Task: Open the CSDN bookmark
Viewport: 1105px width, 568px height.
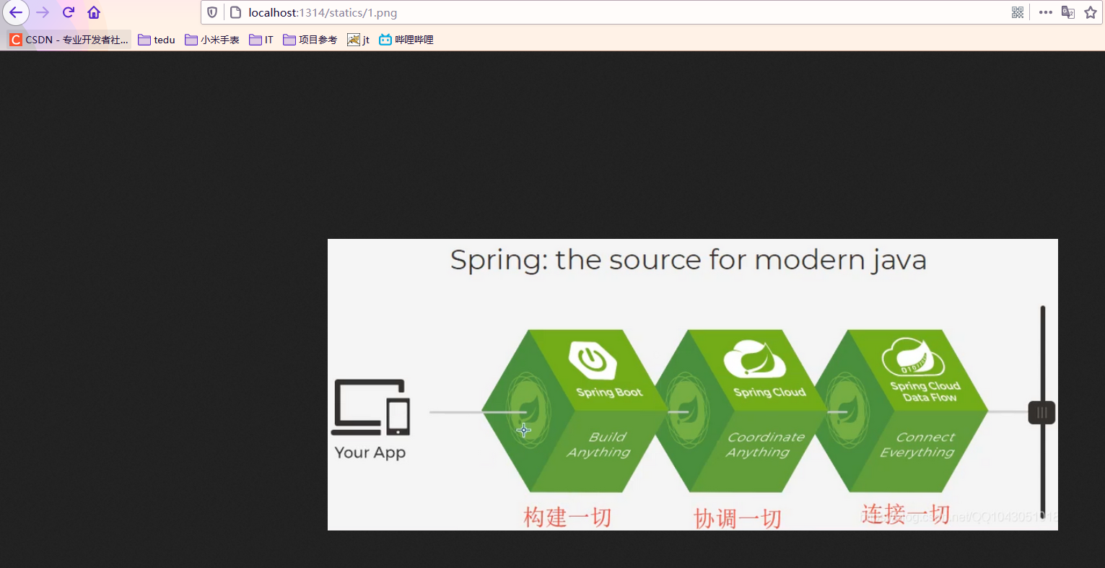Action: pos(69,40)
